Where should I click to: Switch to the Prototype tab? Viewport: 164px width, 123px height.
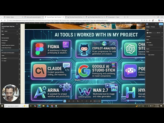click(x=153, y=27)
